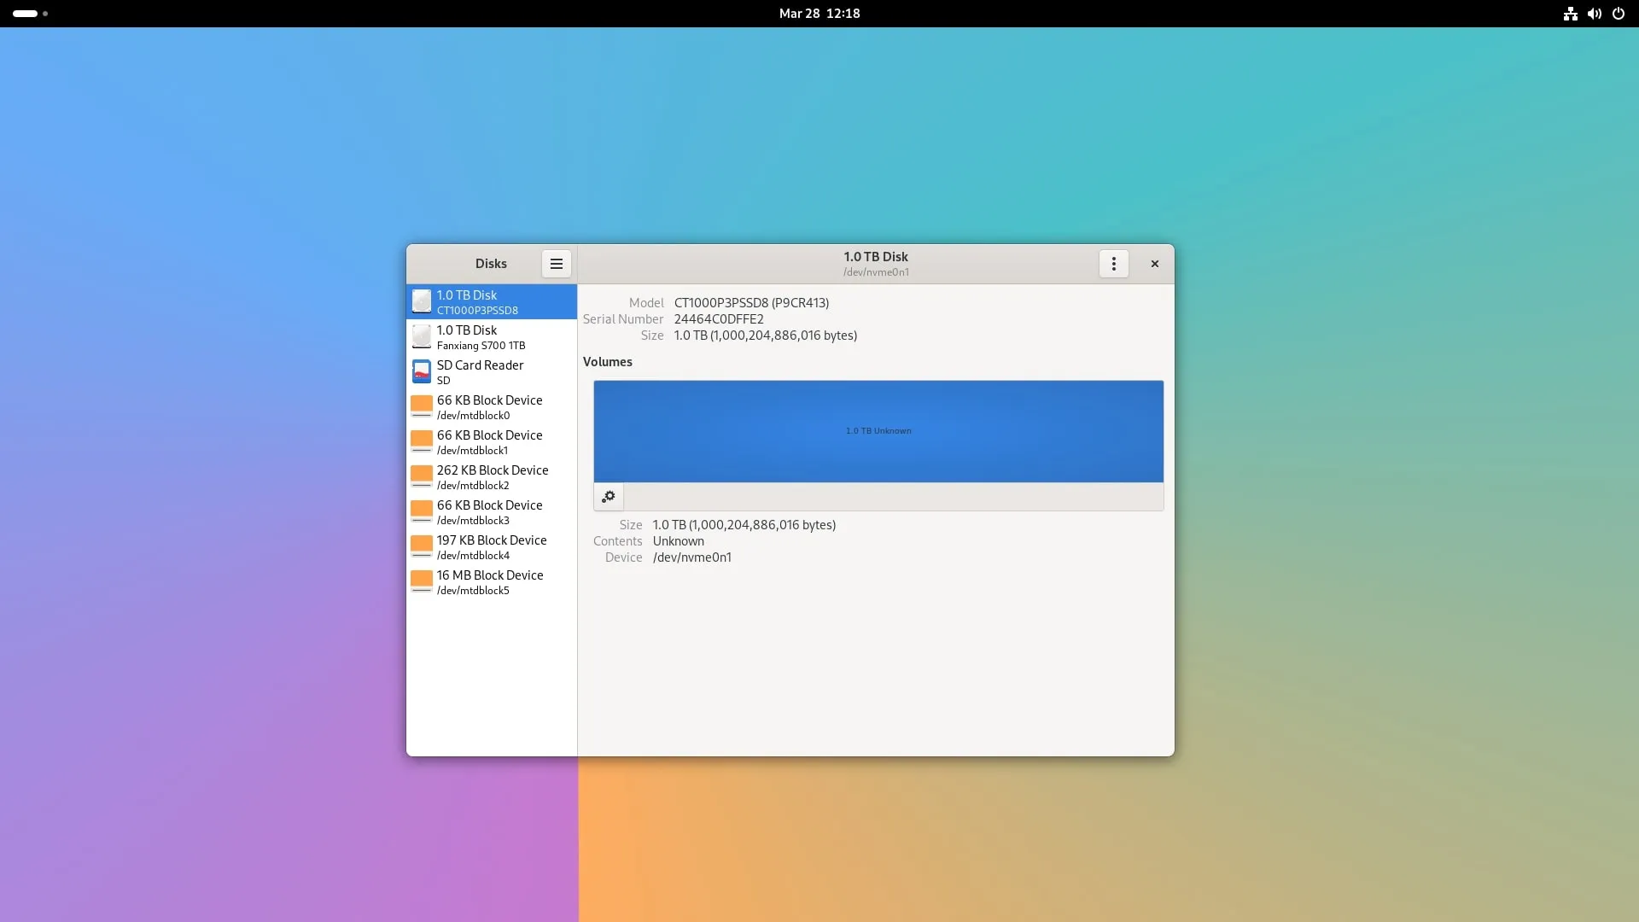Close the Disks window
This screenshot has height=922, width=1639.
click(1154, 264)
